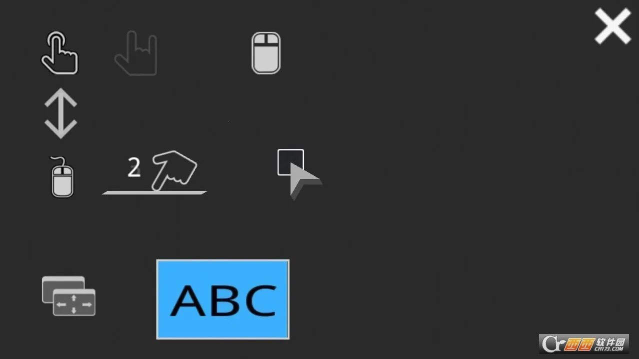Viewport: 639px width, 359px height.
Task: Close the settings overlay with the X
Action: coord(612,26)
